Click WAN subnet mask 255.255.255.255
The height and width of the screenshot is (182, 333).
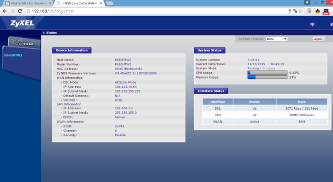[128, 91]
